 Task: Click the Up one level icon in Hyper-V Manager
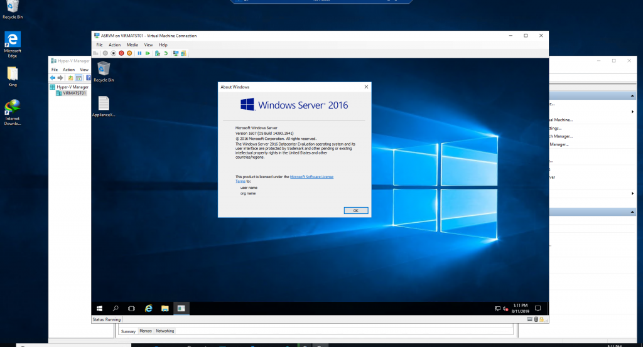70,78
